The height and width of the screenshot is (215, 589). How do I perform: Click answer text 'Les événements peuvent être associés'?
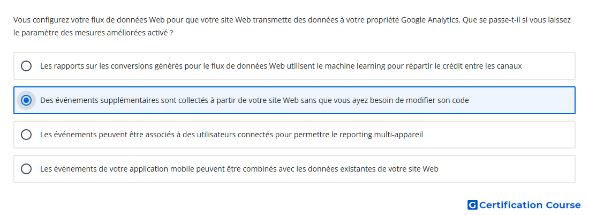231,135
